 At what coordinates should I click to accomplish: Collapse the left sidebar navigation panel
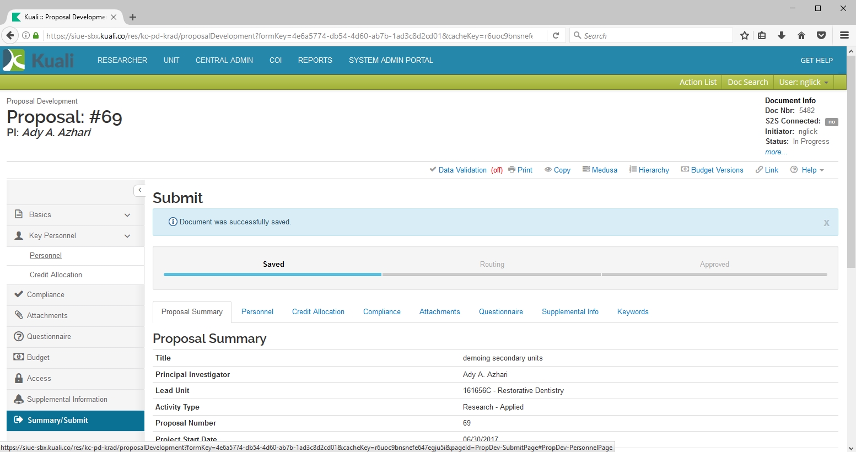tap(139, 190)
